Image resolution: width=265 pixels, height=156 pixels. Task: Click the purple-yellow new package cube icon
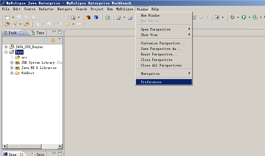89,17
